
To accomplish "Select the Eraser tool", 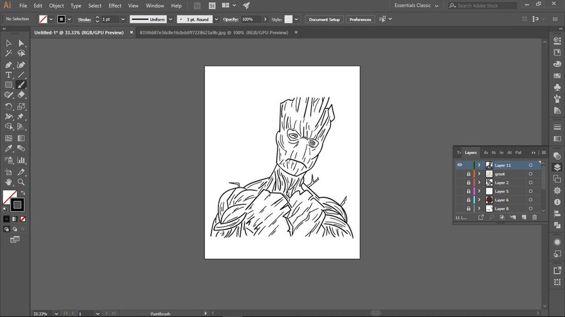I will pos(21,95).
